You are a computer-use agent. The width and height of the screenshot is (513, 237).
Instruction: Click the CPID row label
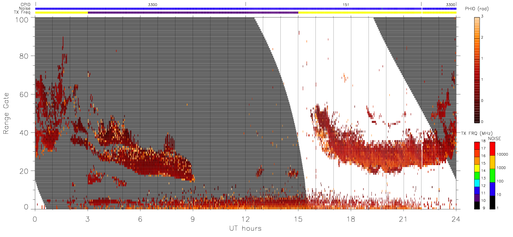[26, 5]
